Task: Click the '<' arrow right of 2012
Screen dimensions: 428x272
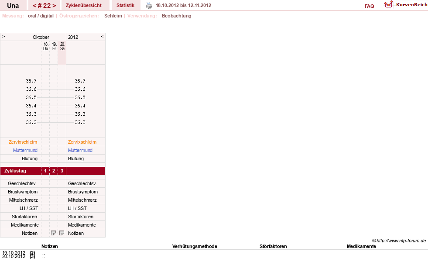Action: click(x=102, y=36)
